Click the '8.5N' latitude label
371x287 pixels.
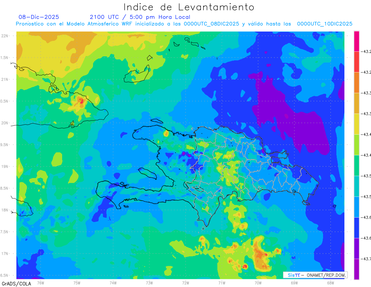coord(5,188)
